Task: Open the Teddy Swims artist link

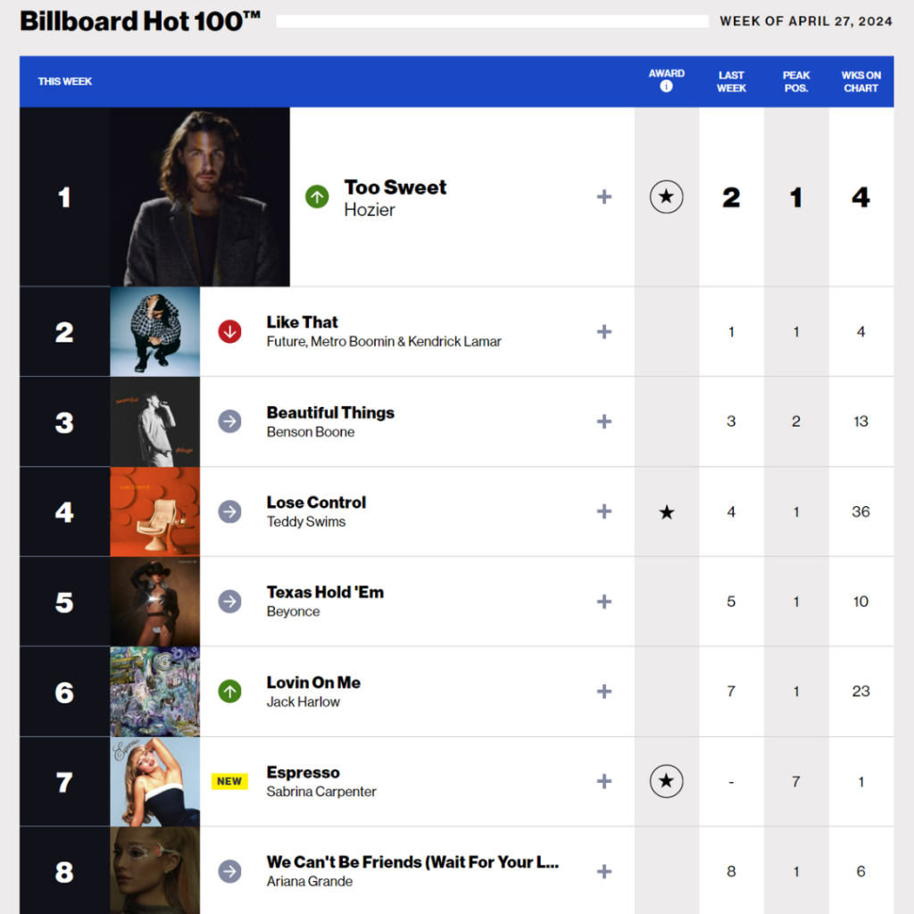Action: click(x=306, y=521)
